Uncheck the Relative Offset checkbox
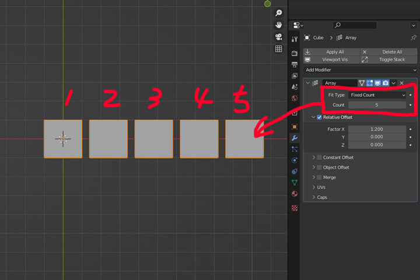 [319, 117]
